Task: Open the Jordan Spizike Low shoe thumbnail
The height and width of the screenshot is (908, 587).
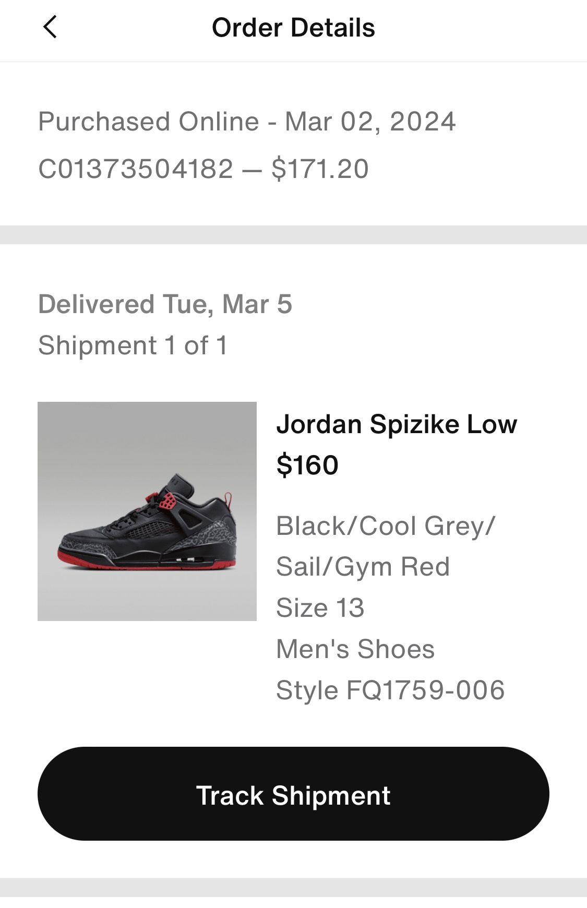Action: pos(147,511)
